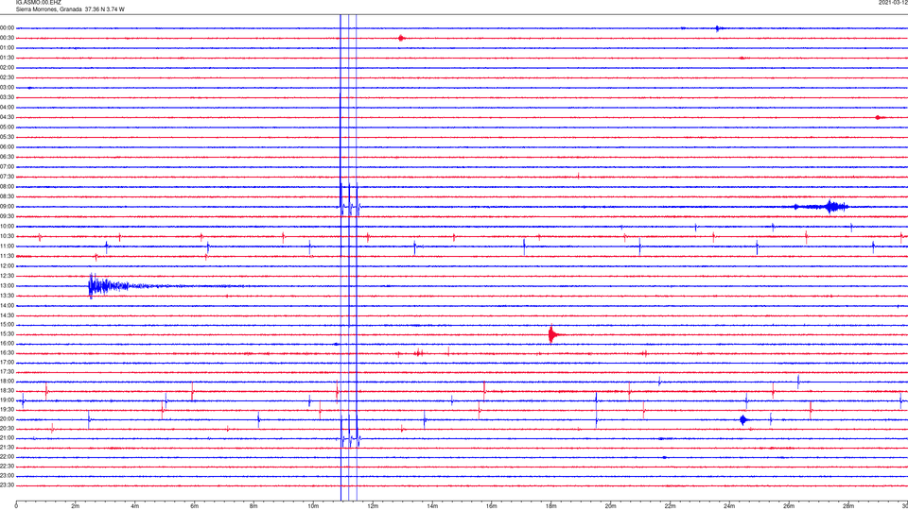Viewport: 908px width, 510px height.
Task: Click the 00:30 trace time label
Action: pos(7,38)
